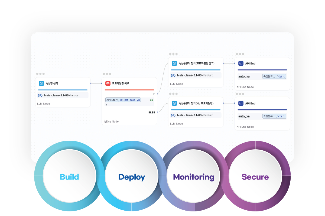The image size is (325, 216).
Task: Click the IF output port of If/Else node
Action: (x=157, y=94)
